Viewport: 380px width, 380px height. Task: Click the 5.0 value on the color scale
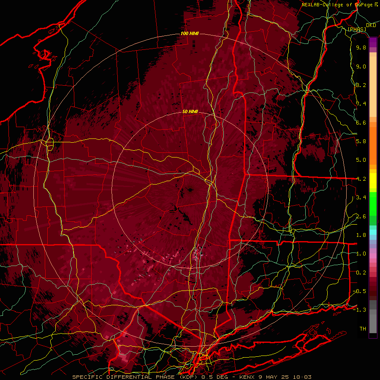[361, 160]
